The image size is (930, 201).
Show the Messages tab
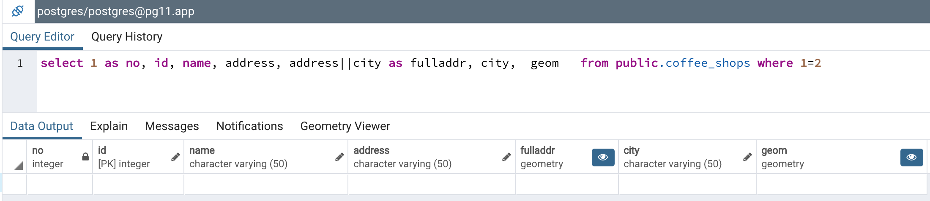pyautogui.click(x=172, y=126)
